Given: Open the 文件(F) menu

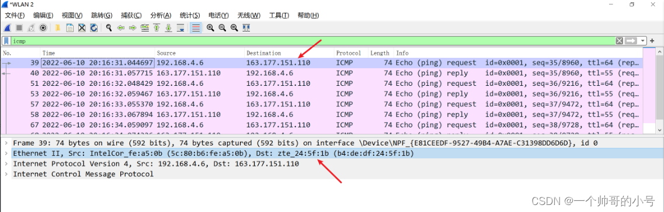Looking at the screenshot, I should [15, 16].
